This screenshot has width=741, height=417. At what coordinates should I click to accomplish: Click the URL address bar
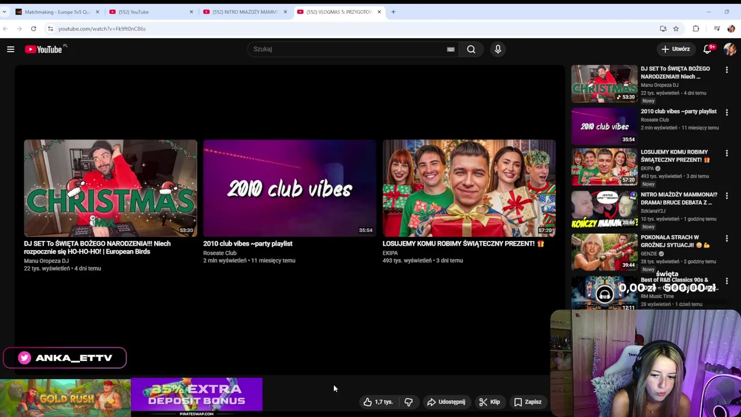point(347,28)
